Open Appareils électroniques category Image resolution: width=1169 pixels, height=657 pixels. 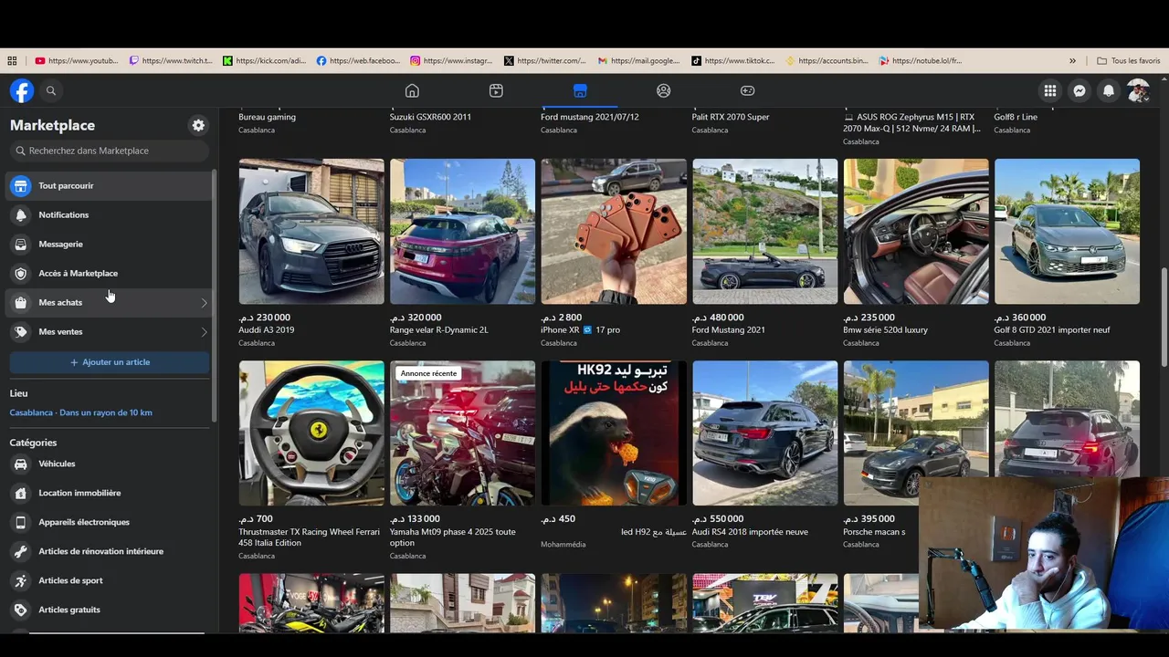tap(110, 522)
